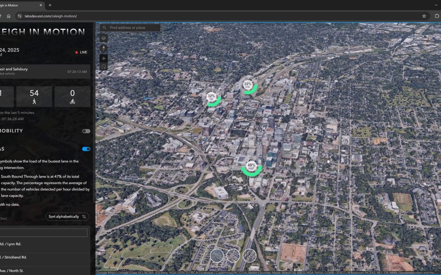Enable the Mobility toggle switch
441x275 pixels.
(x=86, y=131)
